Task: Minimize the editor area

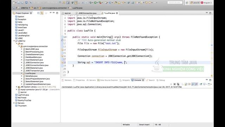Action: click(207, 13)
